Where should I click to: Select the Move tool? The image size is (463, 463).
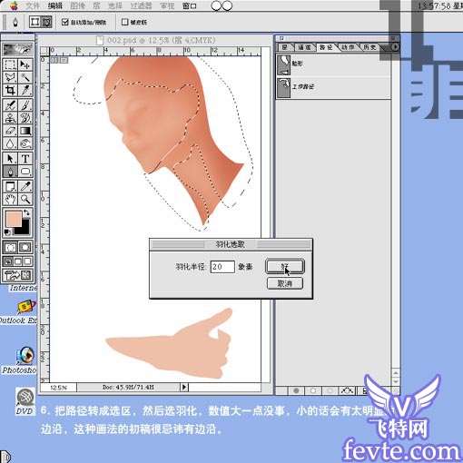(x=25, y=64)
